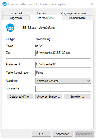This screenshot has height=139, width=96.
Task: Click the empty Kommentar field
Action: [x=63, y=89]
